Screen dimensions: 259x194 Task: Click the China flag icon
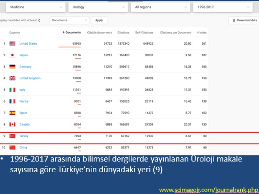click(x=12, y=147)
